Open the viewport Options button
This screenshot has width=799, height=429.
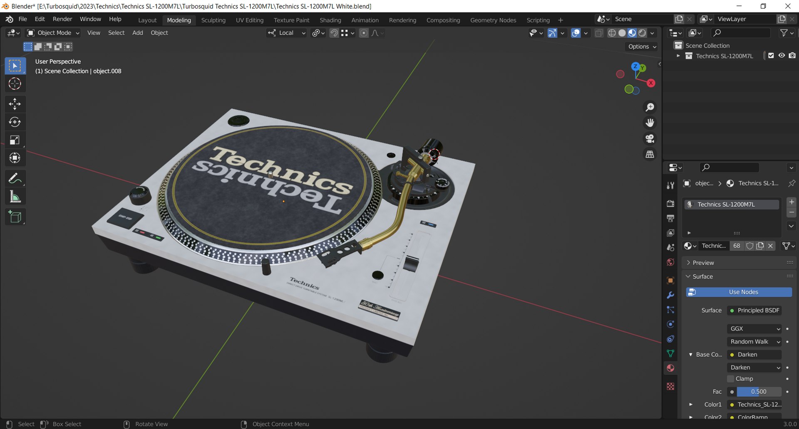pos(642,47)
